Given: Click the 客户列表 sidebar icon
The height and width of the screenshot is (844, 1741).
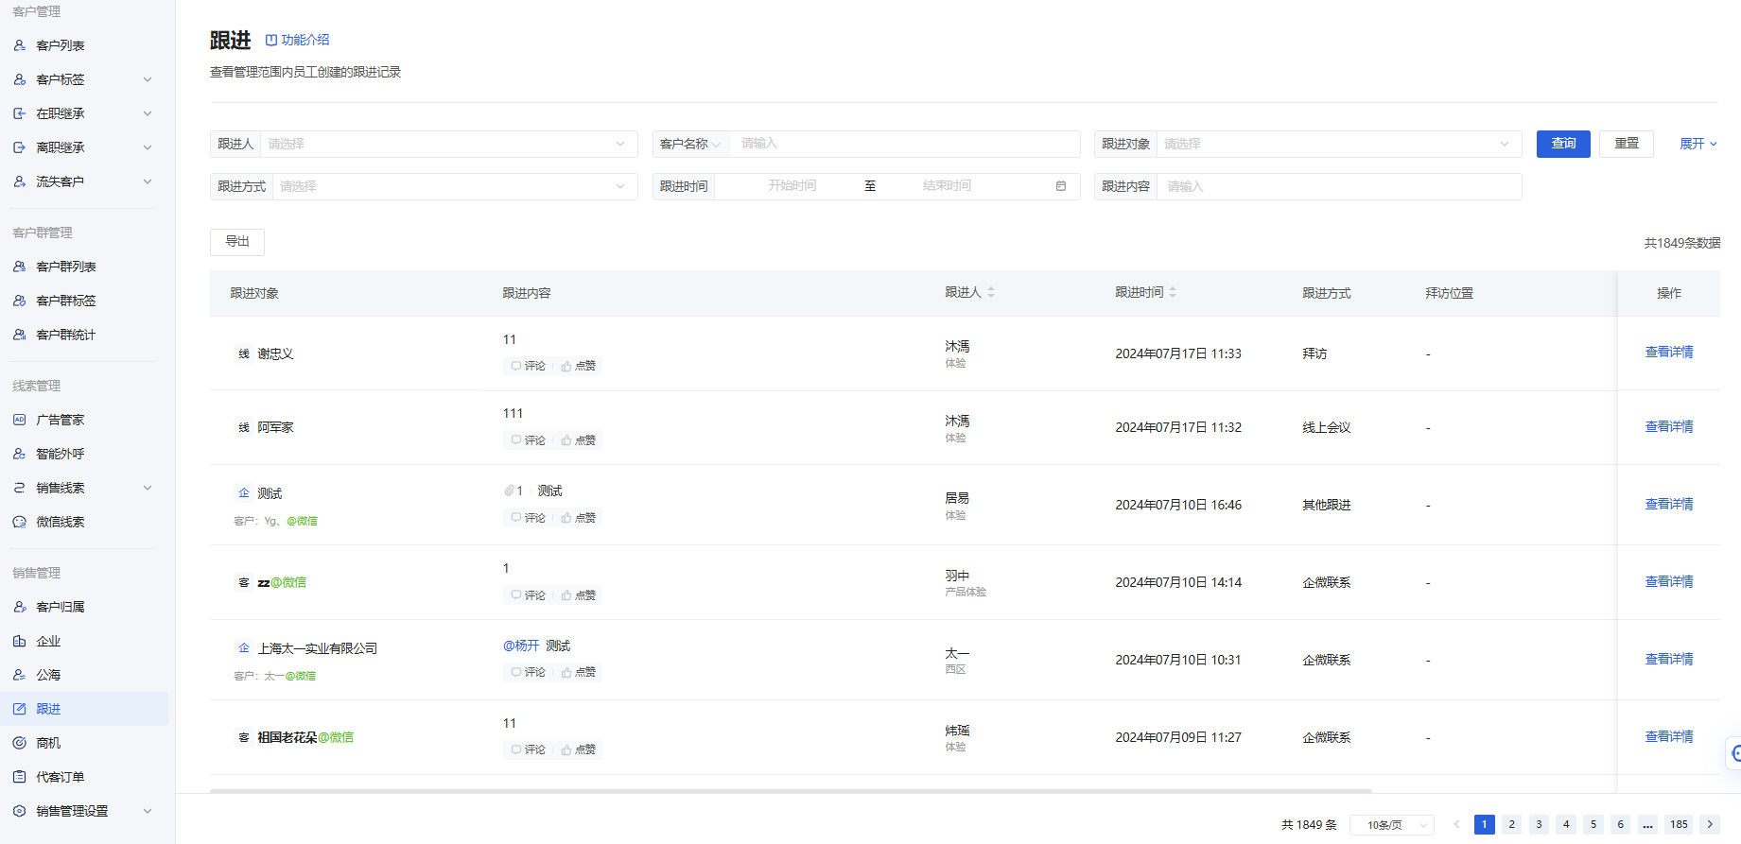Looking at the screenshot, I should [x=19, y=45].
